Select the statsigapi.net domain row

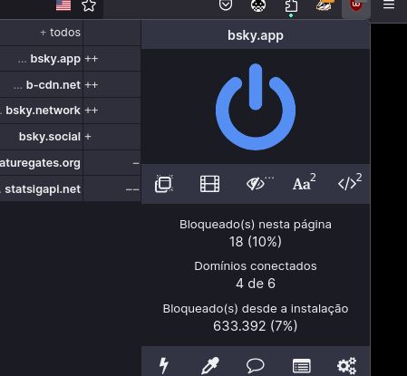(x=42, y=189)
